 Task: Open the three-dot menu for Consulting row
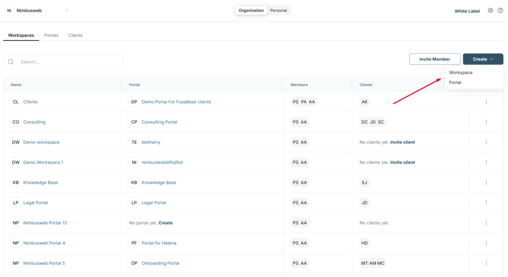click(486, 122)
